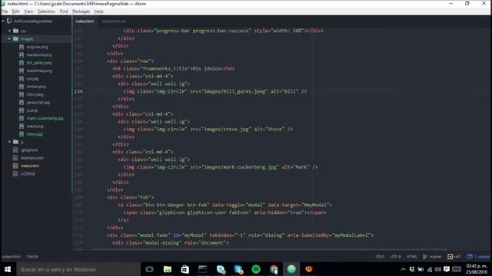Click the steve.jpg file icon
This screenshot has width=492, height=276.
[22, 134]
